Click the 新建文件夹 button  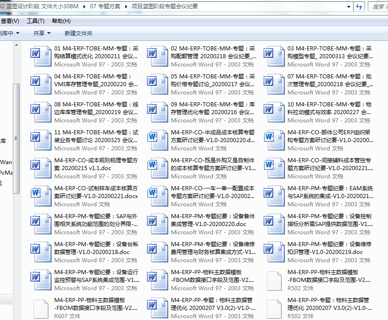[x=78, y=33]
